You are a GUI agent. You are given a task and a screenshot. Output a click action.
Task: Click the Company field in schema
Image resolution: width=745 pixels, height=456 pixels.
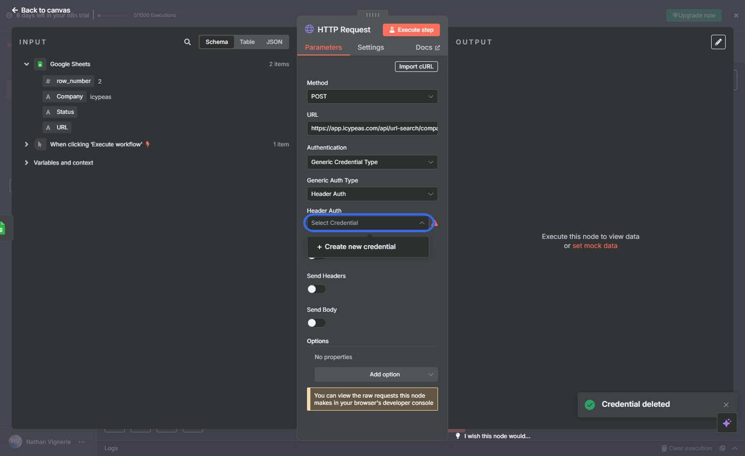tap(65, 97)
